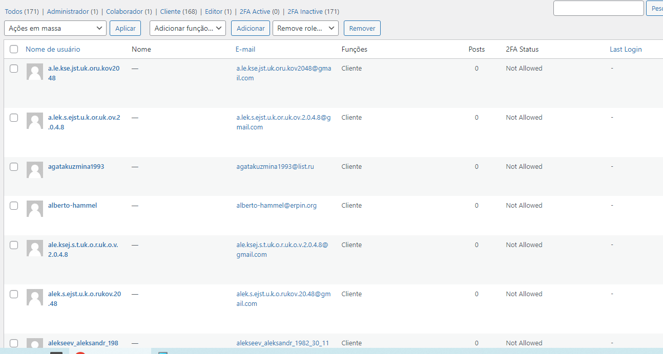Click post count 0 in agatakuzmina1993 row
663x354 pixels.
click(476, 166)
